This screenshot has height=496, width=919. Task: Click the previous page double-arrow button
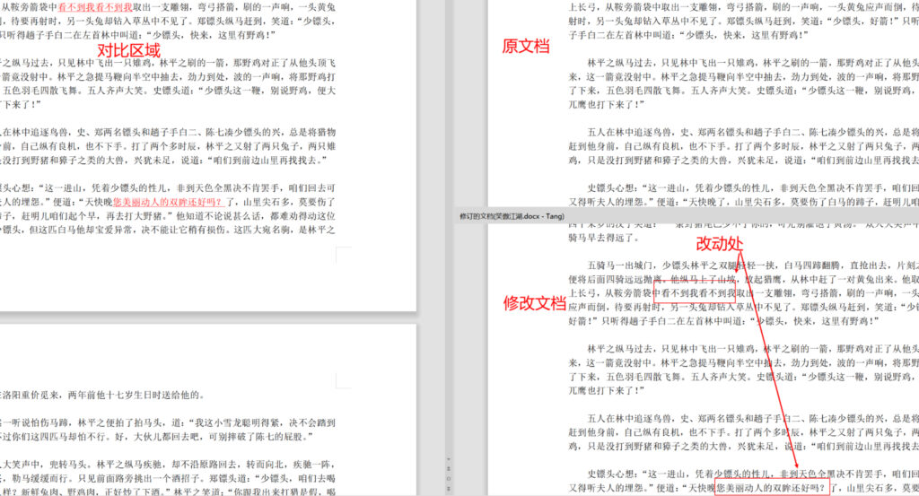(448, 469)
